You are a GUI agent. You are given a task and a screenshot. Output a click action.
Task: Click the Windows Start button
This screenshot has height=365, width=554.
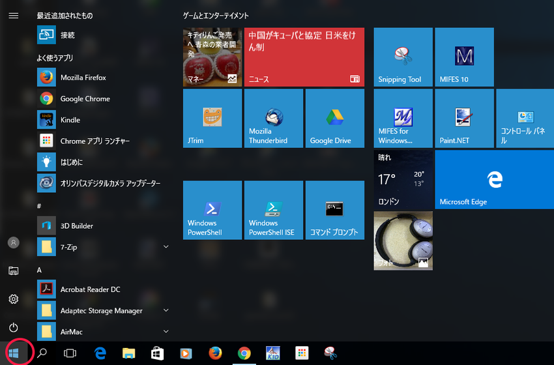14,353
